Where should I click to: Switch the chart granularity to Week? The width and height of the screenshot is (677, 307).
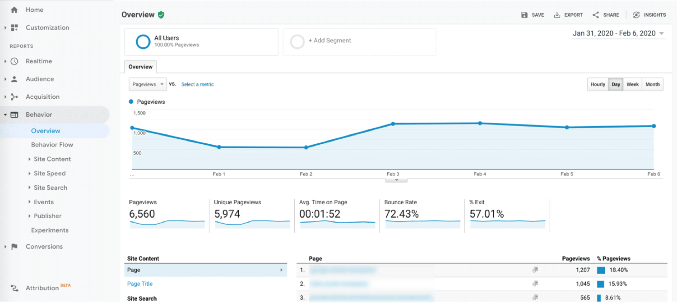pos(632,84)
